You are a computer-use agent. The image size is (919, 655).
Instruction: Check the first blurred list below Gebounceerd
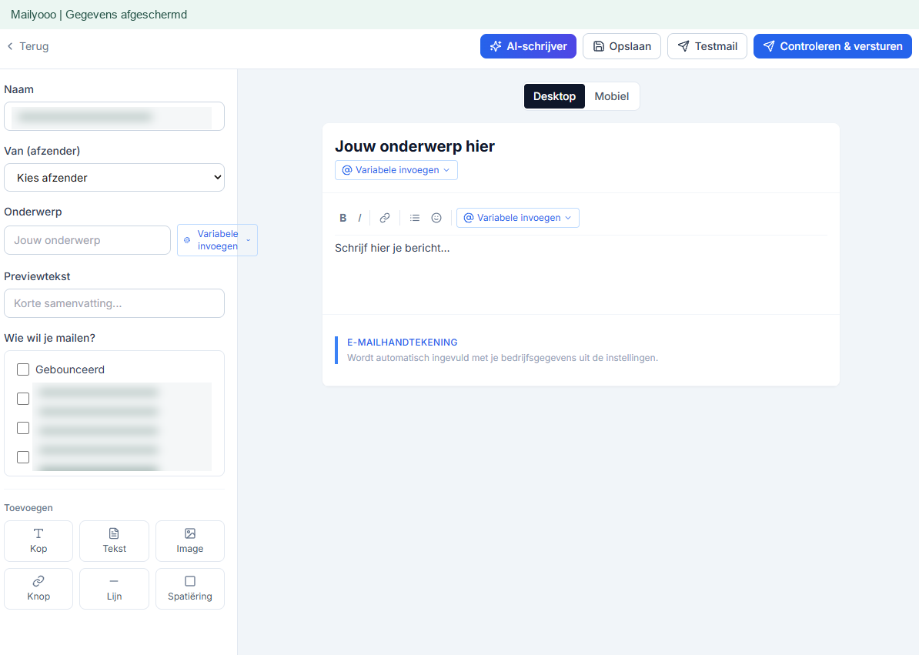click(23, 399)
